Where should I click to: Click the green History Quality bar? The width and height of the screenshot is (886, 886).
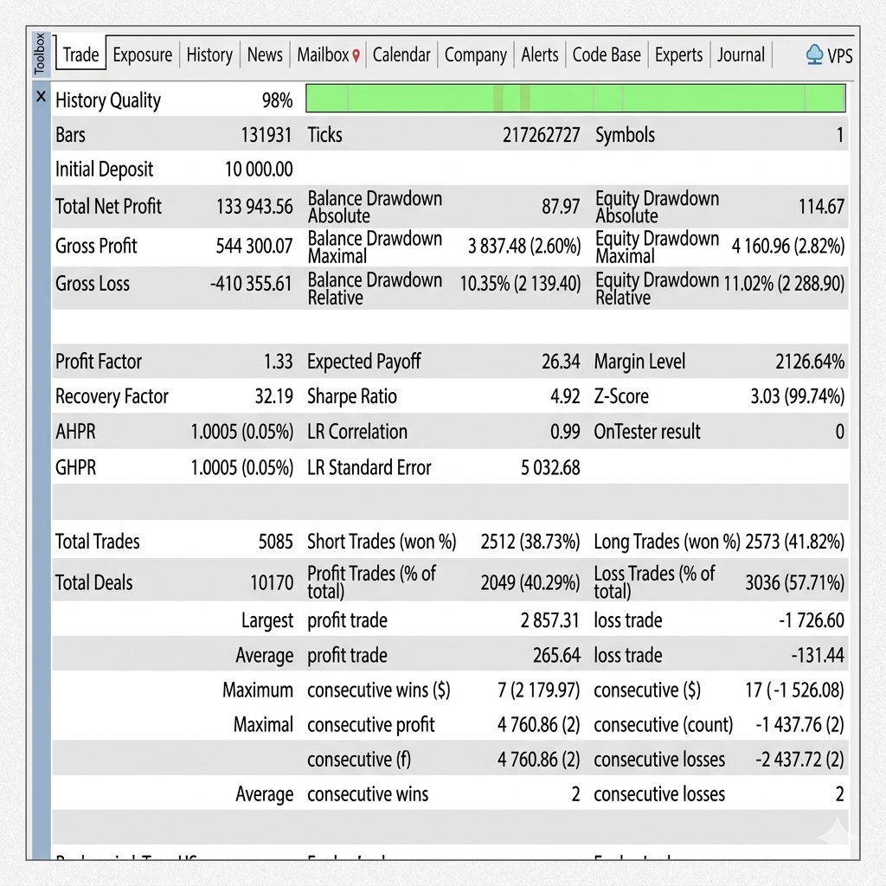(575, 99)
